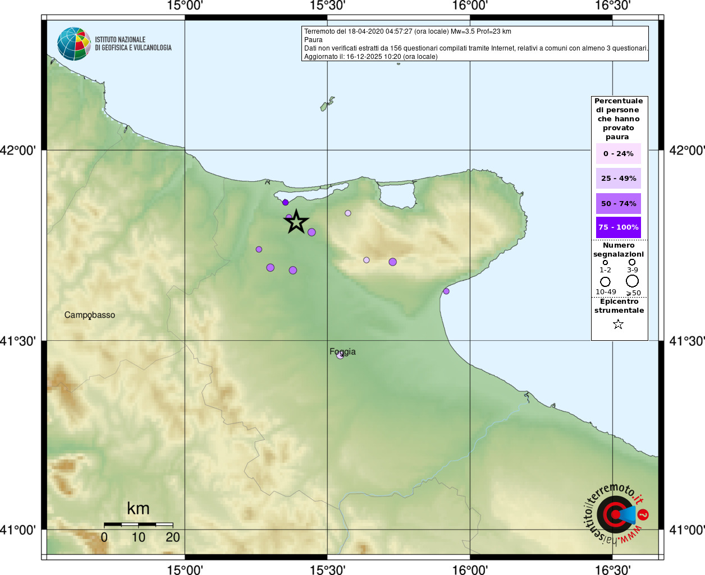
Task: Click the 15°00' label on the bottom axis
Action: tap(185, 570)
